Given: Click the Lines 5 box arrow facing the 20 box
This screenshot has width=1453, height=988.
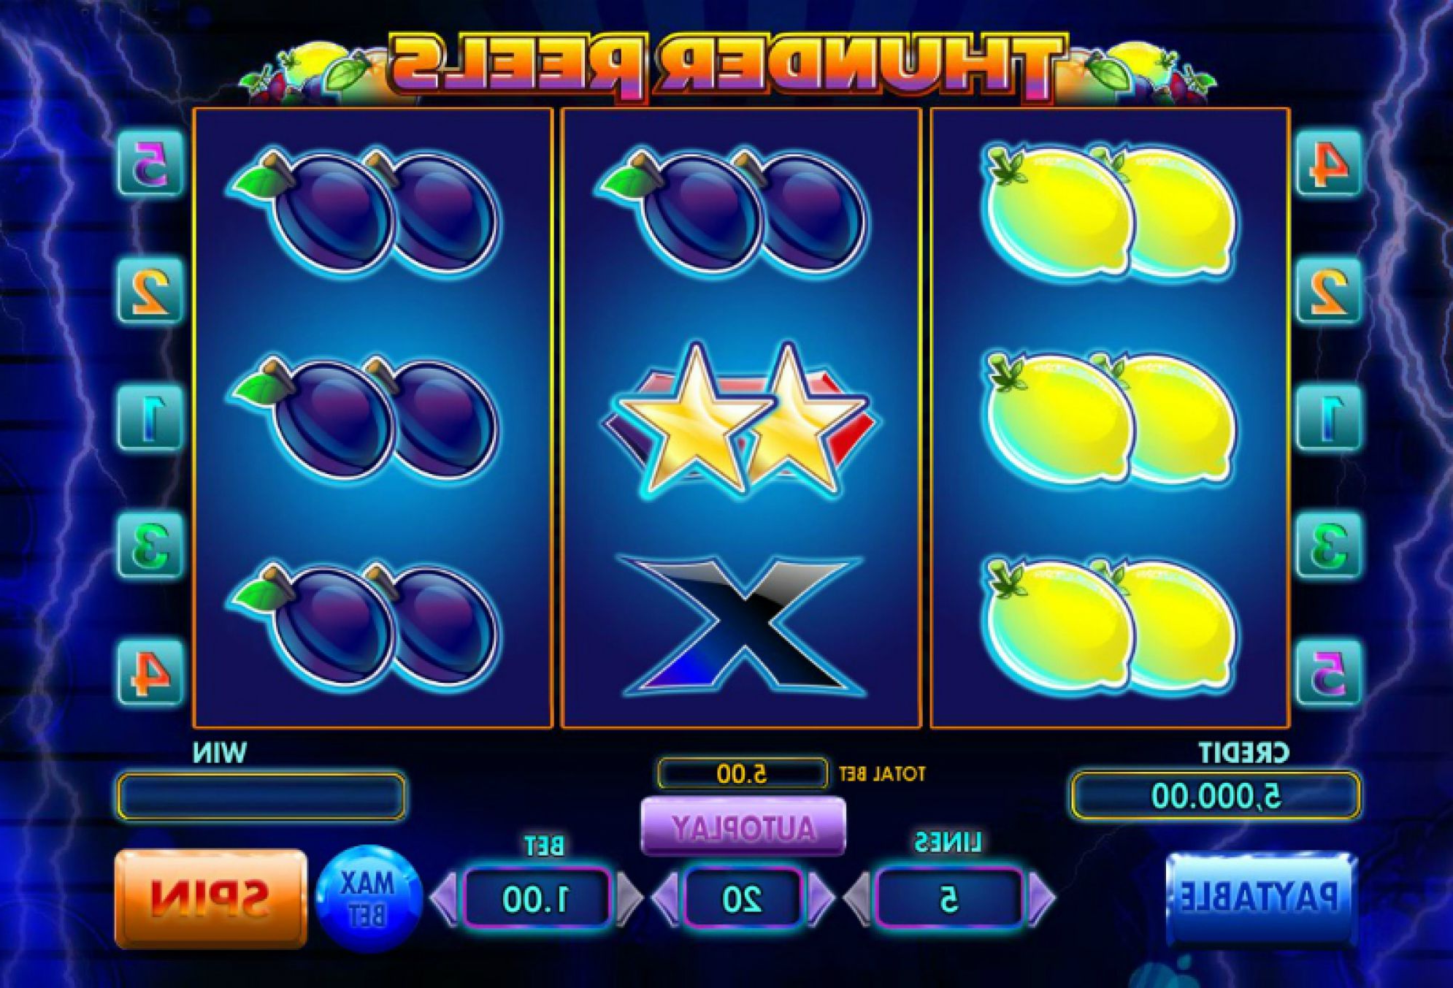Looking at the screenshot, I should click(857, 897).
